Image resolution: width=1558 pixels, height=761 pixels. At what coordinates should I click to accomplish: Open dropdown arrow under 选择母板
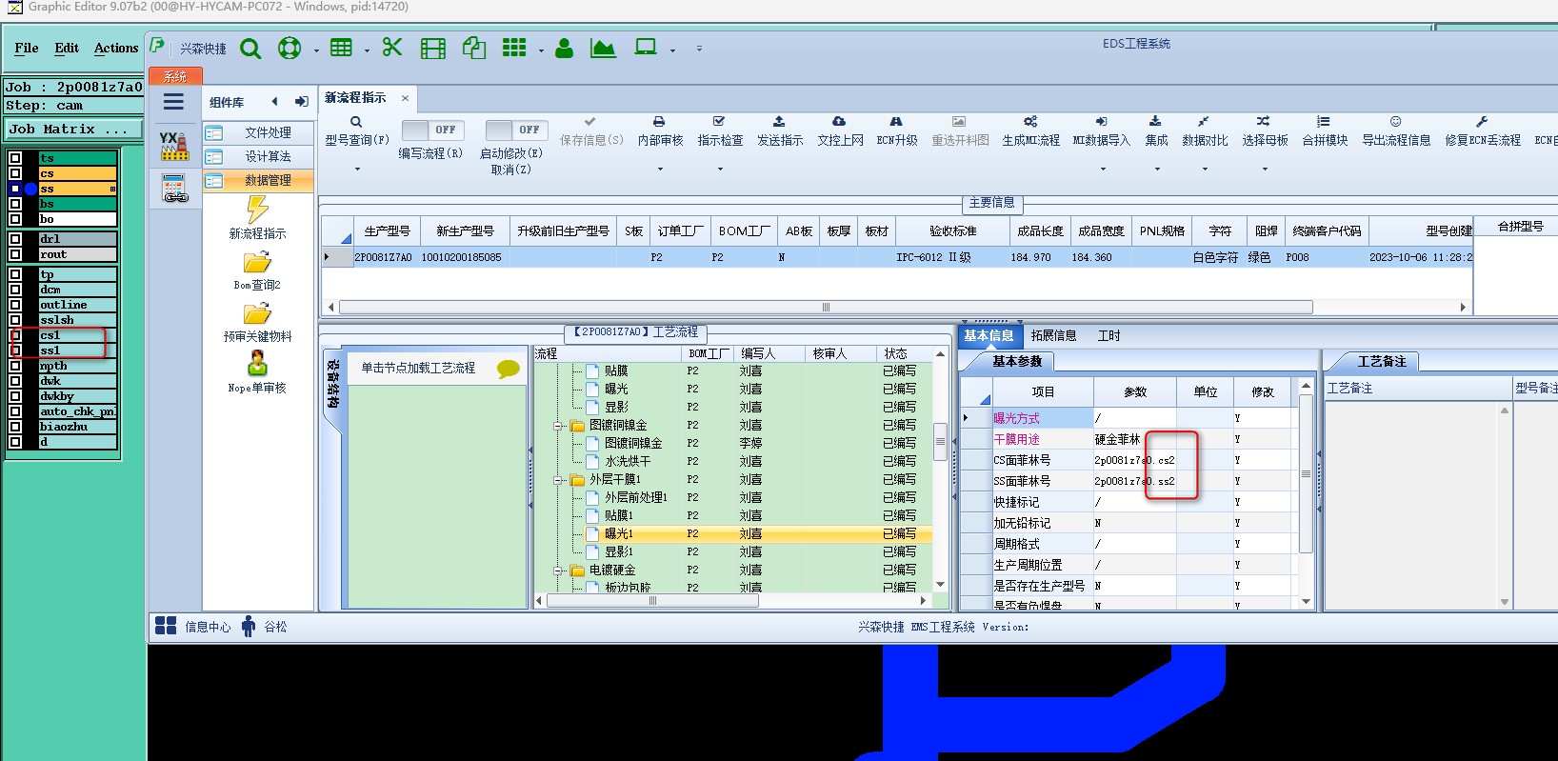pyautogui.click(x=1265, y=170)
